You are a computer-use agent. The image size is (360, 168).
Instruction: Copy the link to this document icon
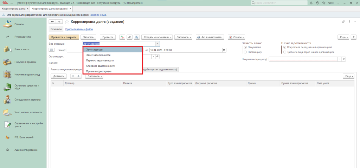point(343,22)
